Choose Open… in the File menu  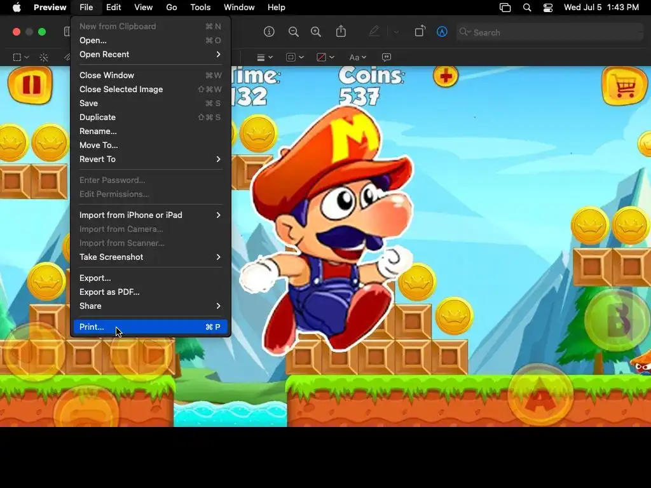pos(150,40)
